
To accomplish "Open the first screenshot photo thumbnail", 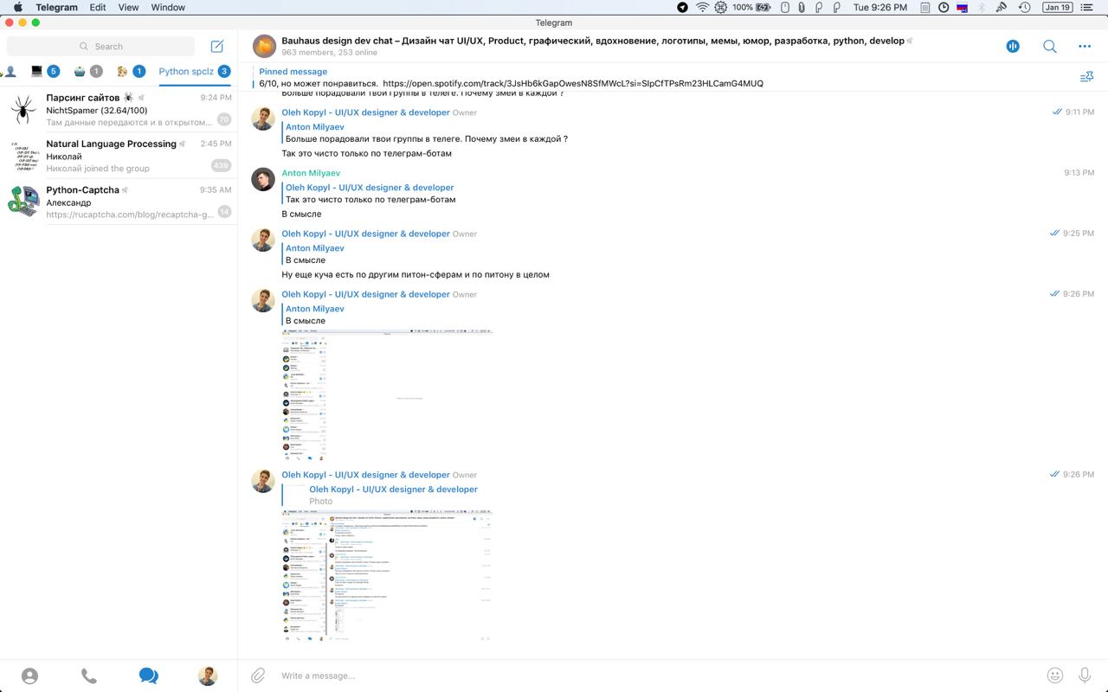I will pyautogui.click(x=387, y=394).
